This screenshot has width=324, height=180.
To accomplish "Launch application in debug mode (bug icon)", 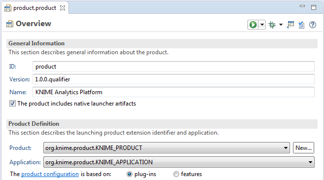I will (x=272, y=25).
